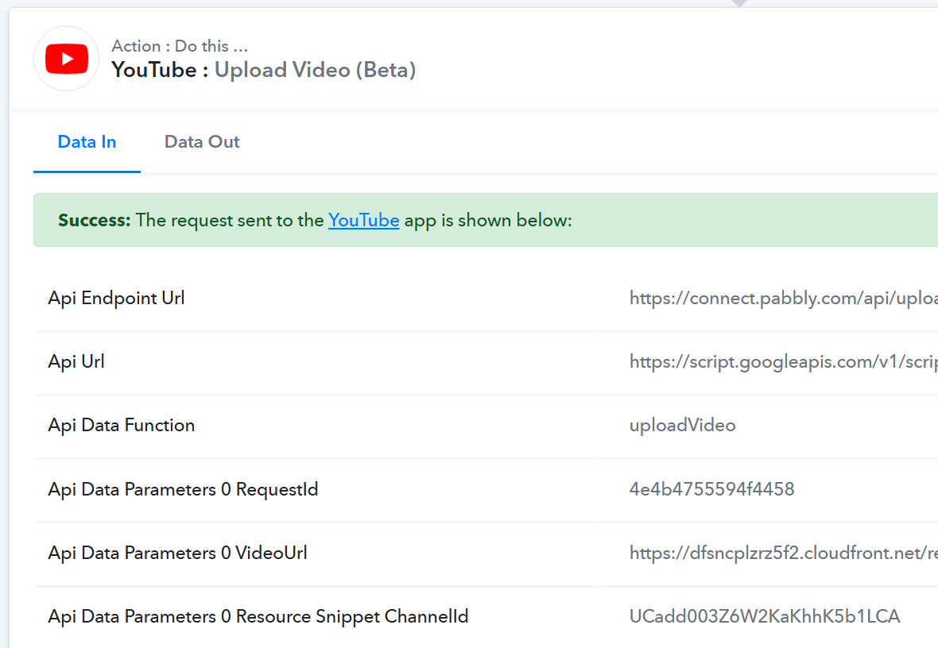This screenshot has width=938, height=648.
Task: Click the RequestId value 4e4b4755594f4458
Action: [x=712, y=489]
